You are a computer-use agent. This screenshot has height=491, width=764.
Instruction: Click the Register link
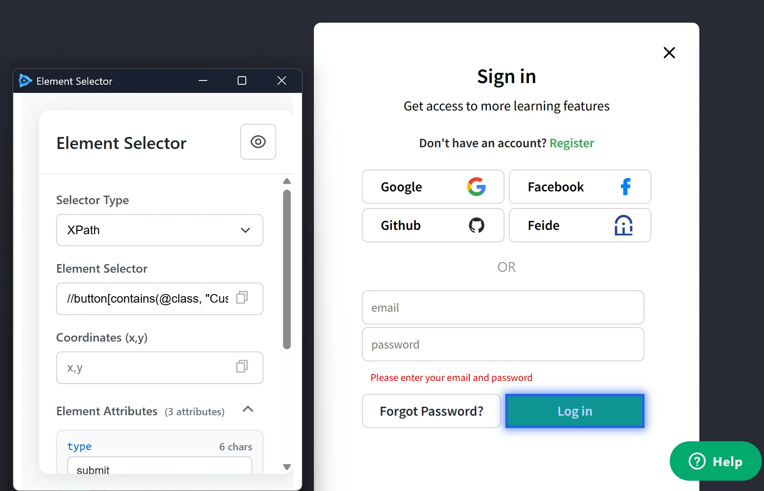pos(572,143)
